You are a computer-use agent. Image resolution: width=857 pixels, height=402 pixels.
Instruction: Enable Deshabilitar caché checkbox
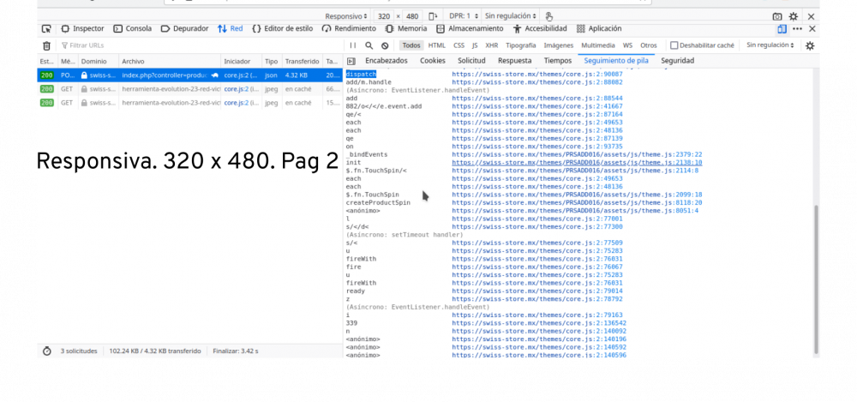tap(674, 45)
